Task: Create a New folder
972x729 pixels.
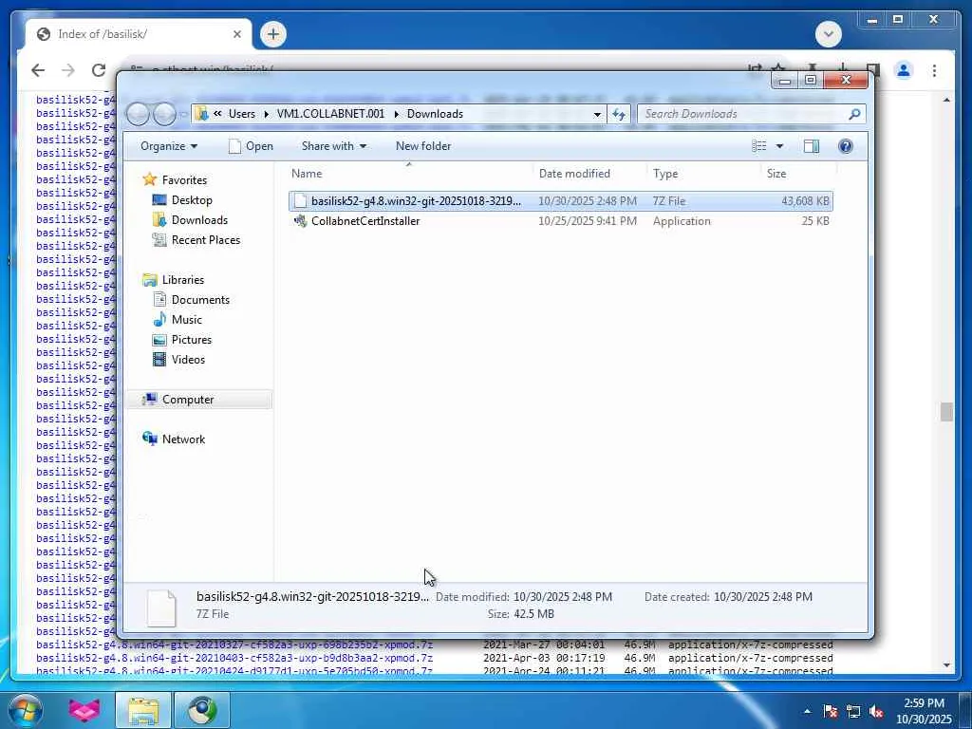Action: click(x=423, y=146)
